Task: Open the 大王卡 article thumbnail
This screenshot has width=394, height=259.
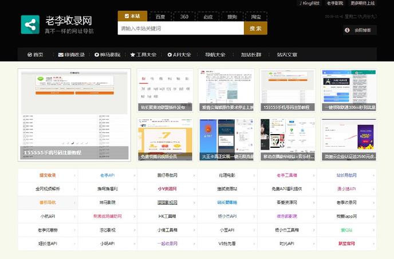Action: pyautogui.click(x=226, y=140)
